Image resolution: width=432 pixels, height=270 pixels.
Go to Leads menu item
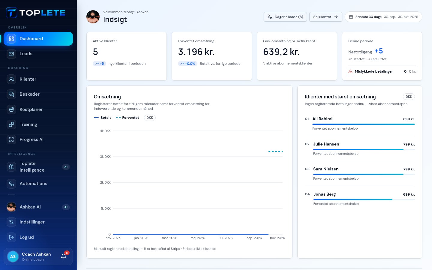[x=38, y=54]
